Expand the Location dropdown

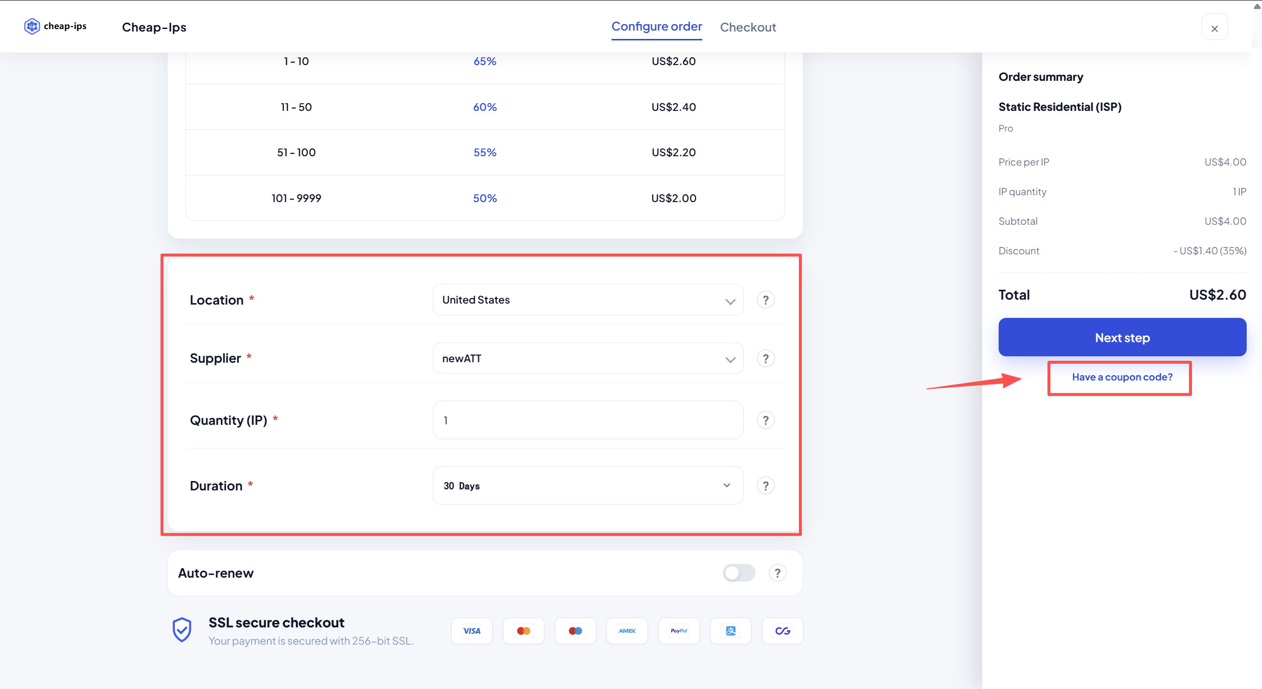click(587, 300)
